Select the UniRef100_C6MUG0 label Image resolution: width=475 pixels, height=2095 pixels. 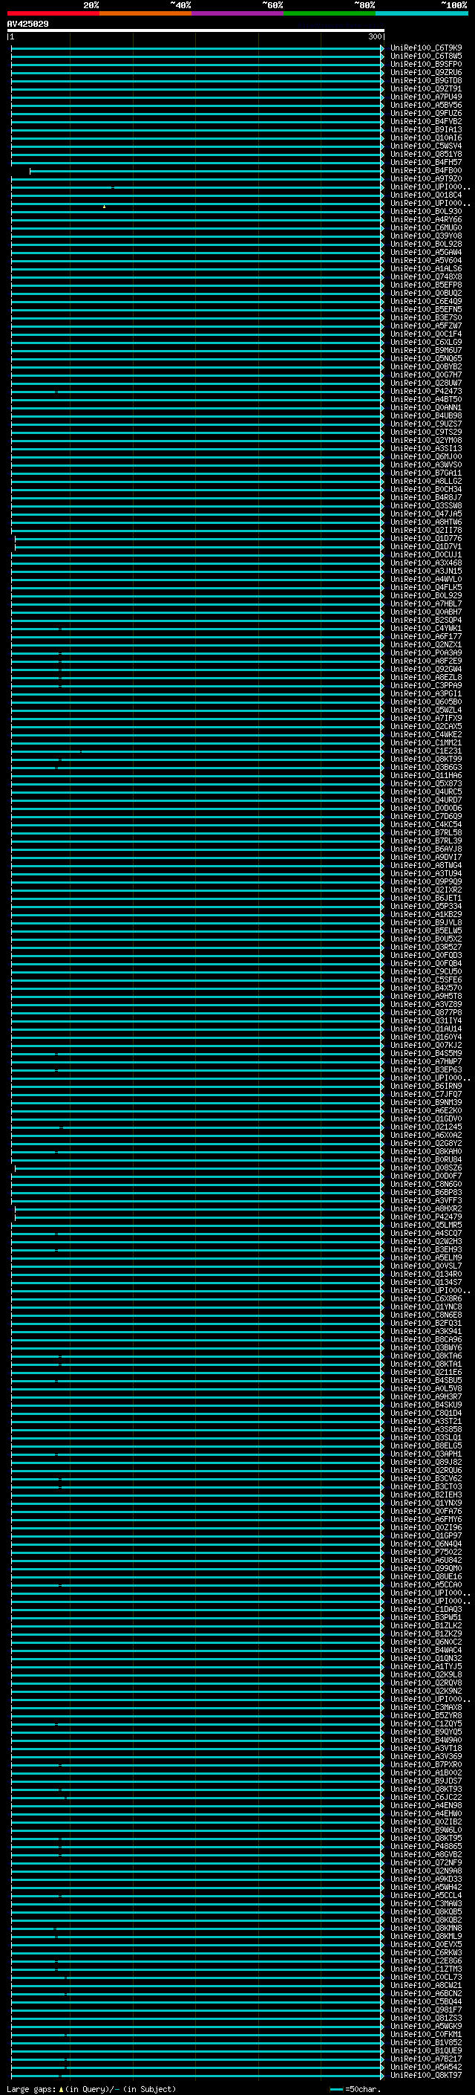[x=426, y=227]
